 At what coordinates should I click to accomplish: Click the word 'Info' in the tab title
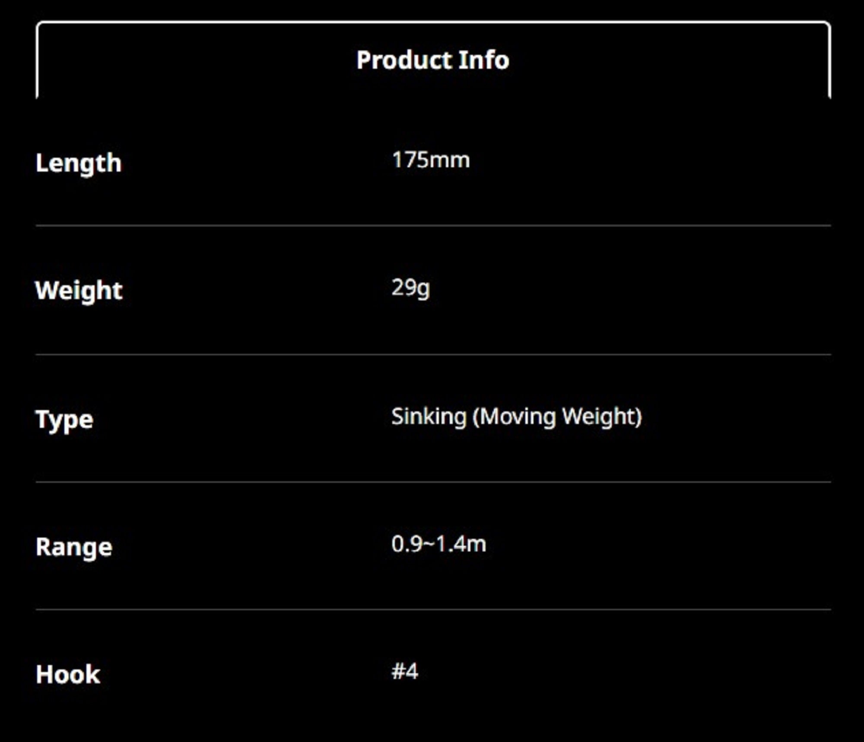(484, 60)
